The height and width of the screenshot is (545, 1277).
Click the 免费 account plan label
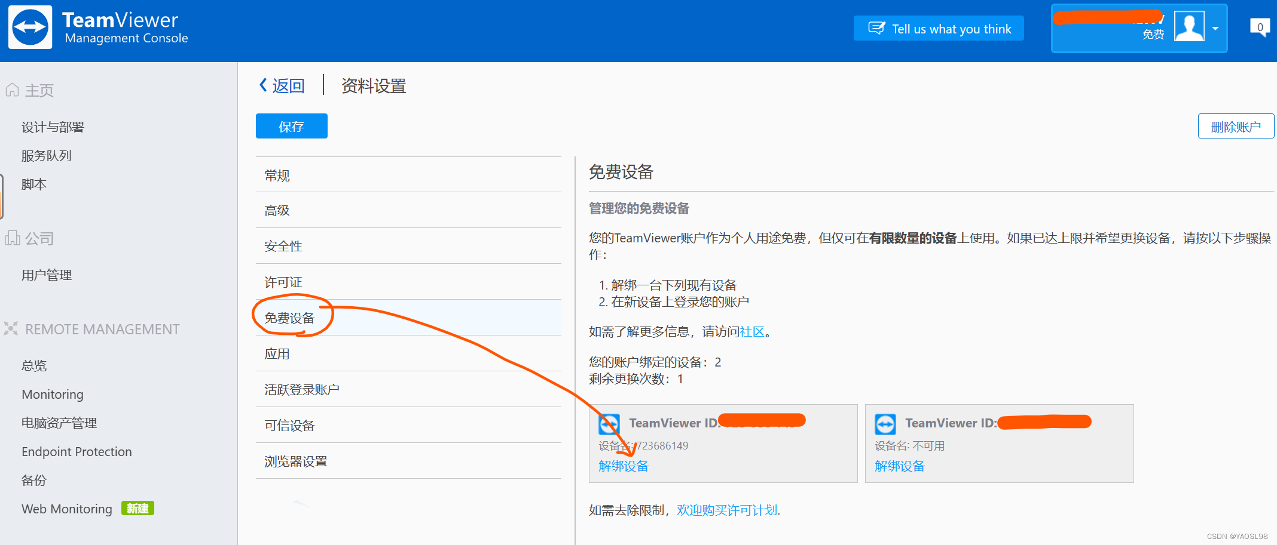click(1153, 35)
